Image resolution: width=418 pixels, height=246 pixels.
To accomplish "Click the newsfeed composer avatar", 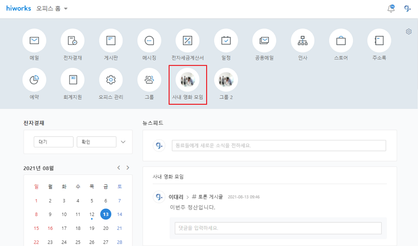I will 159,146.
